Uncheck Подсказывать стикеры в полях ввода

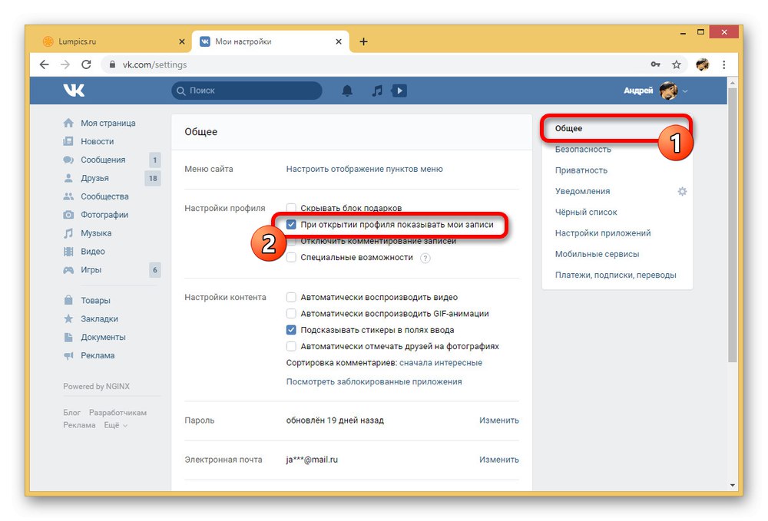291,330
